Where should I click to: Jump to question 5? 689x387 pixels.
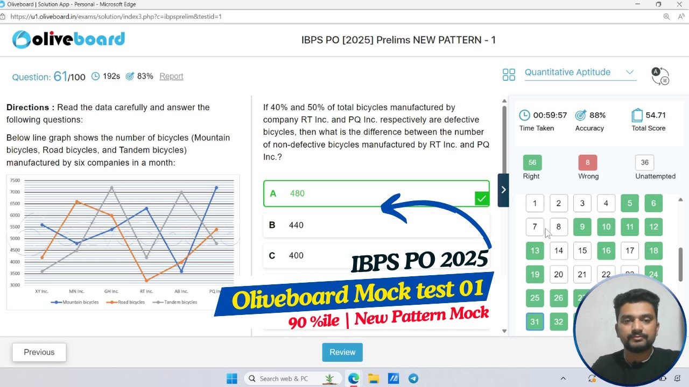(630, 203)
